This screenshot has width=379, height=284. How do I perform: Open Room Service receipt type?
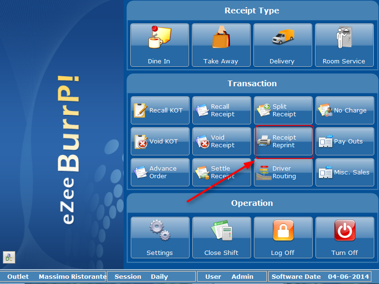(345, 45)
